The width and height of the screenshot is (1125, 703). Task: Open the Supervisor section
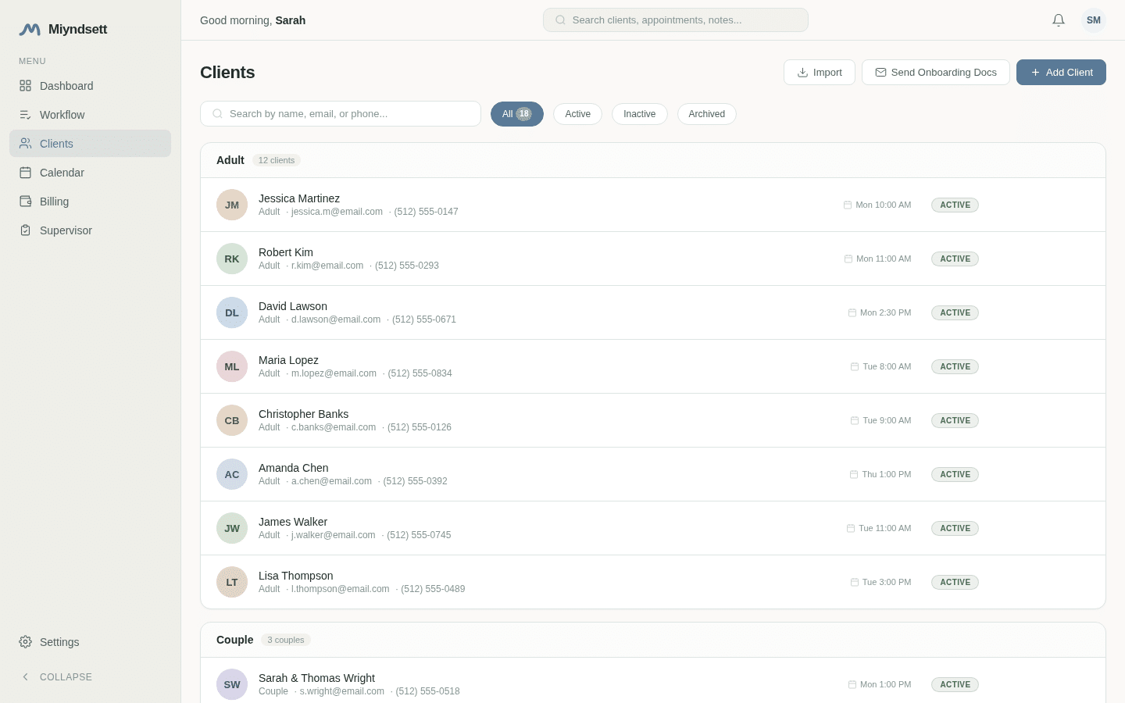coord(66,230)
